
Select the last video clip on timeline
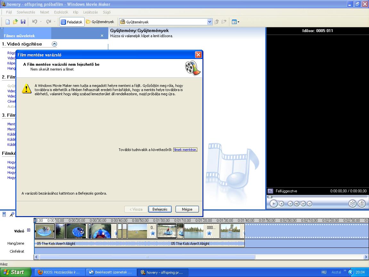pyautogui.click(x=232, y=231)
